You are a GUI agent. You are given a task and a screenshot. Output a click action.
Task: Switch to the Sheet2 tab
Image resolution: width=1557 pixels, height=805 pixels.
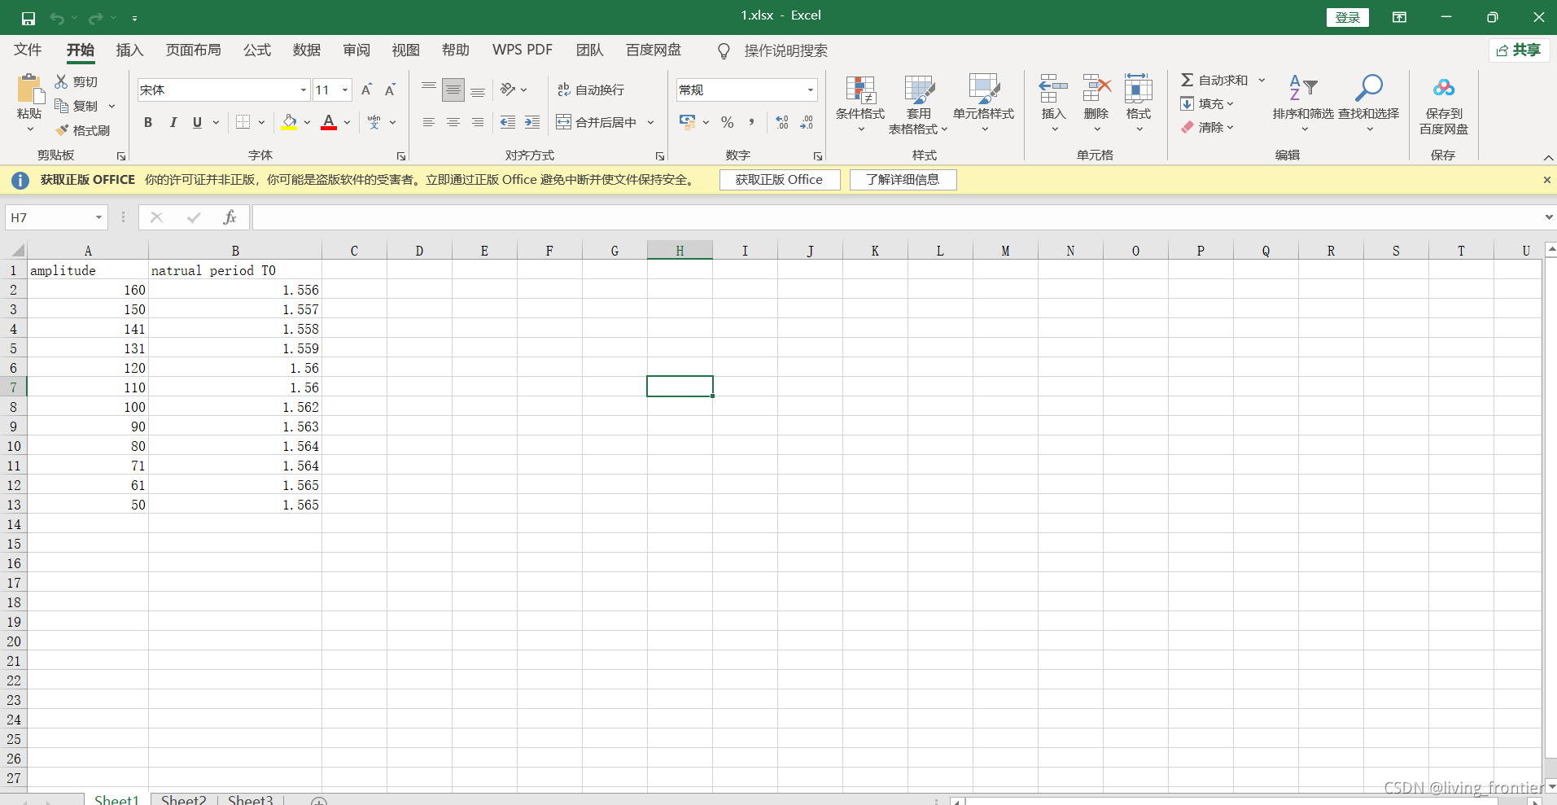coord(184,800)
